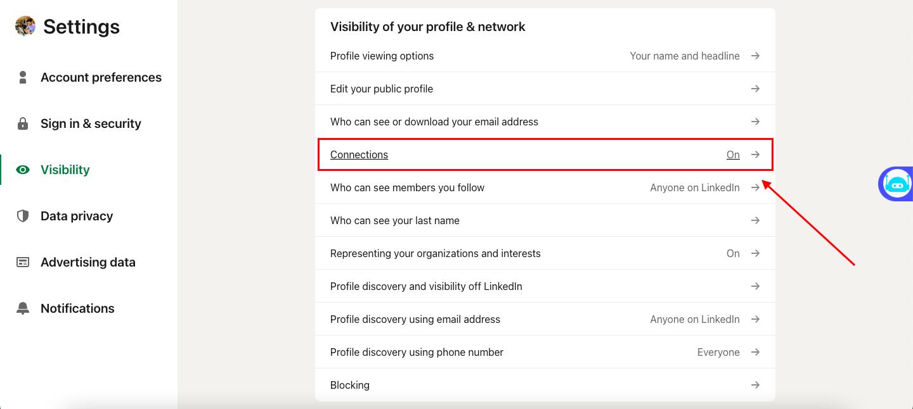
Task: Click Anyone on LinkedIn for members you follow
Action: click(x=694, y=187)
